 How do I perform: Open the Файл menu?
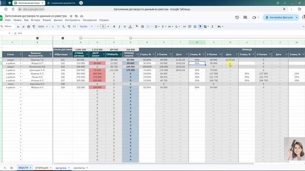tap(8, 20)
